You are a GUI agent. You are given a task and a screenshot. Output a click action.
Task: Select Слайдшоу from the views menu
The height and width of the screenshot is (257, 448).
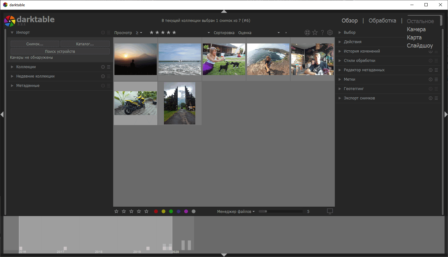[x=420, y=46]
